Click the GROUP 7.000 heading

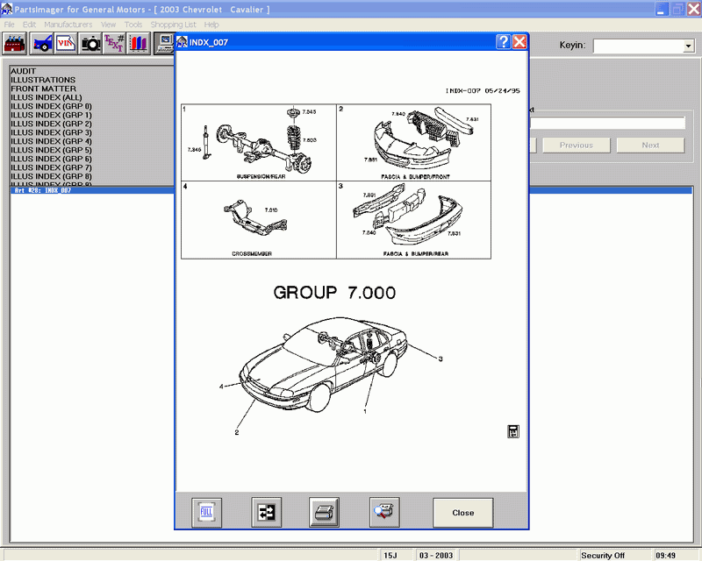point(334,293)
